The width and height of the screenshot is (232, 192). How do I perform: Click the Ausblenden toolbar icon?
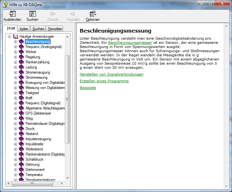[x=12, y=14]
